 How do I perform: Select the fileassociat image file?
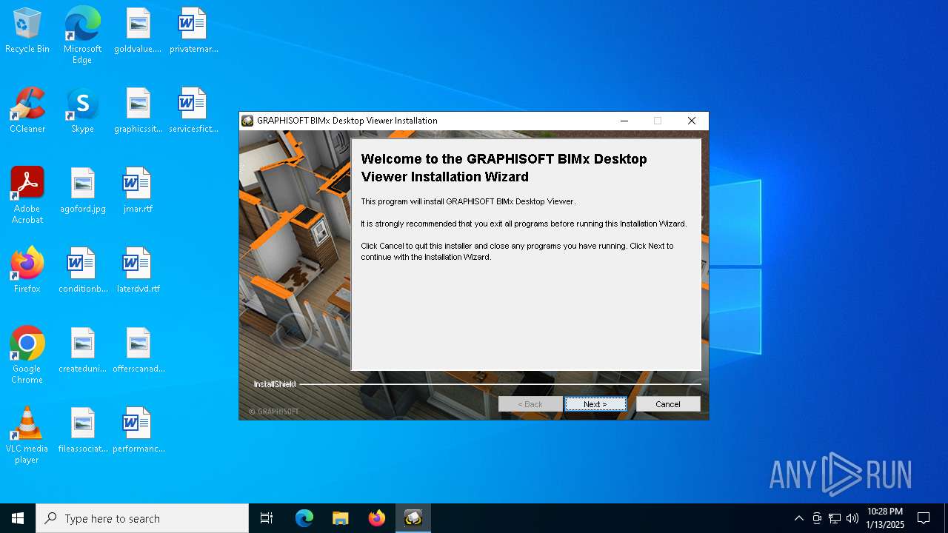pyautogui.click(x=82, y=431)
